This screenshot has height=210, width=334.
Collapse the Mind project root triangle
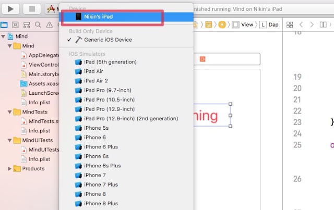(x=3, y=36)
